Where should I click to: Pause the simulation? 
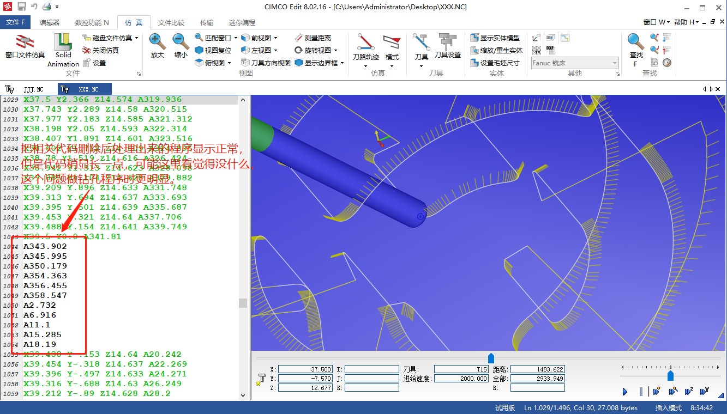point(641,391)
